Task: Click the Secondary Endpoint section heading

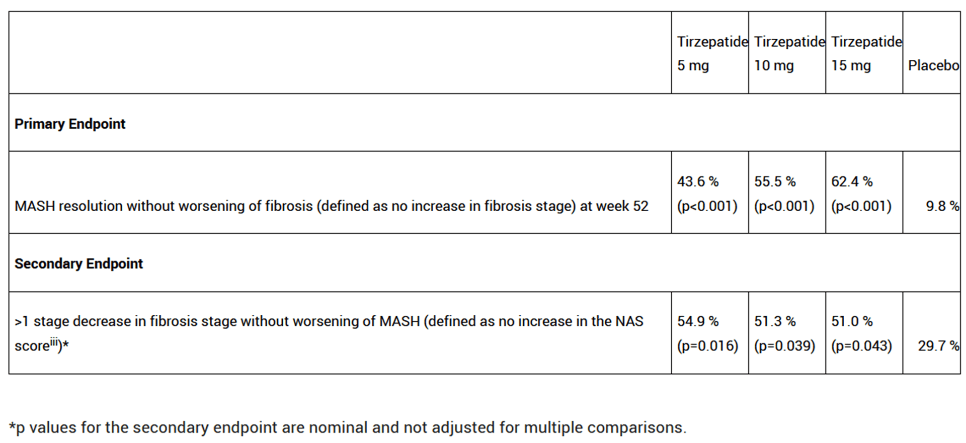Action: coord(78,263)
